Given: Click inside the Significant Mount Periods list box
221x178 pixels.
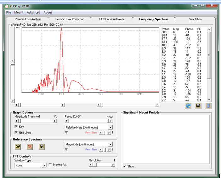Looking at the screenshot, I should click(166, 139).
